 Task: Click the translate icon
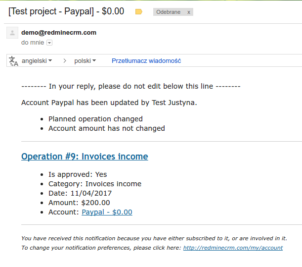tap(13, 61)
